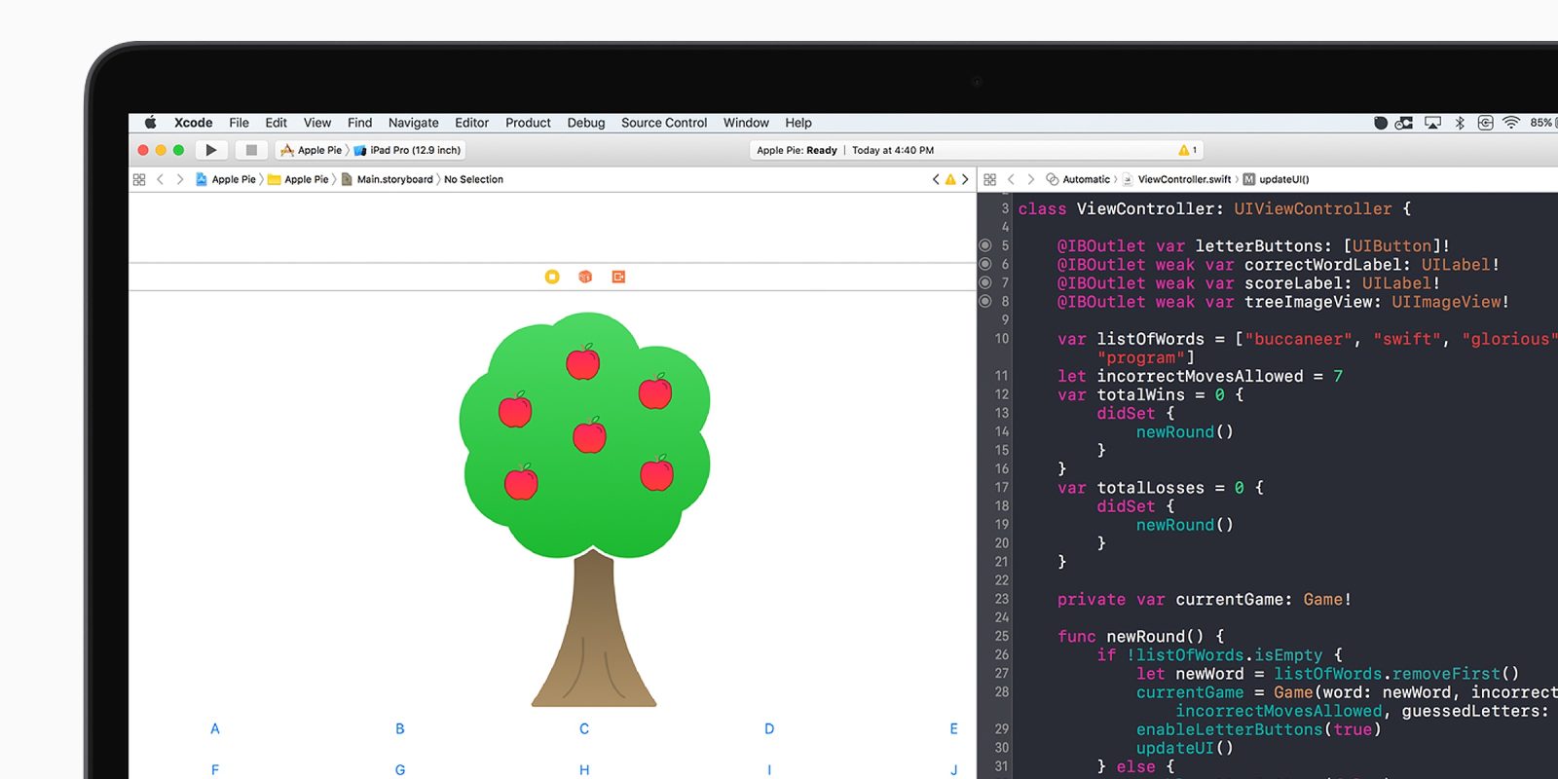1558x779 pixels.
Task: Click the letter A button in storyboard
Action: click(x=215, y=728)
